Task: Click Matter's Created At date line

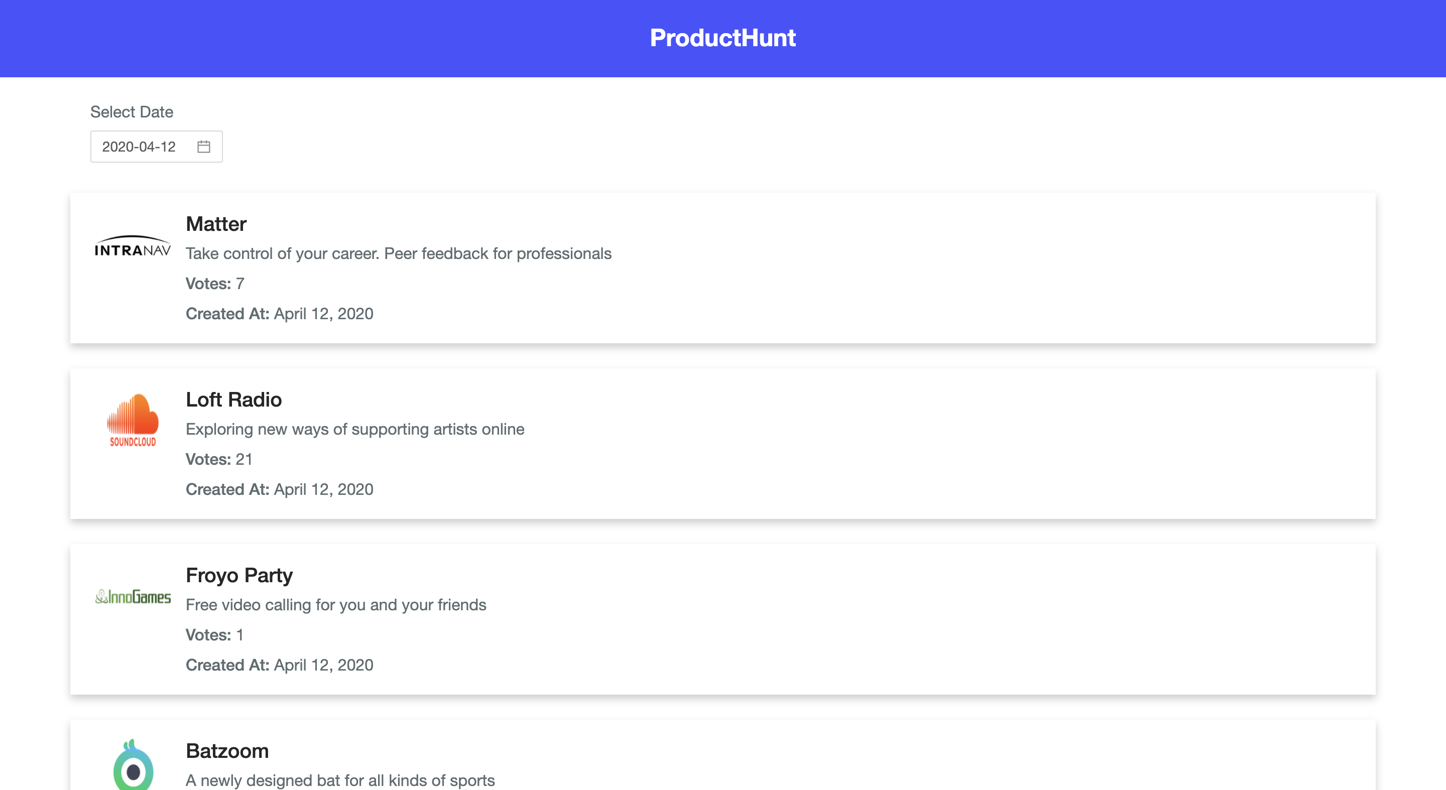Action: click(280, 314)
